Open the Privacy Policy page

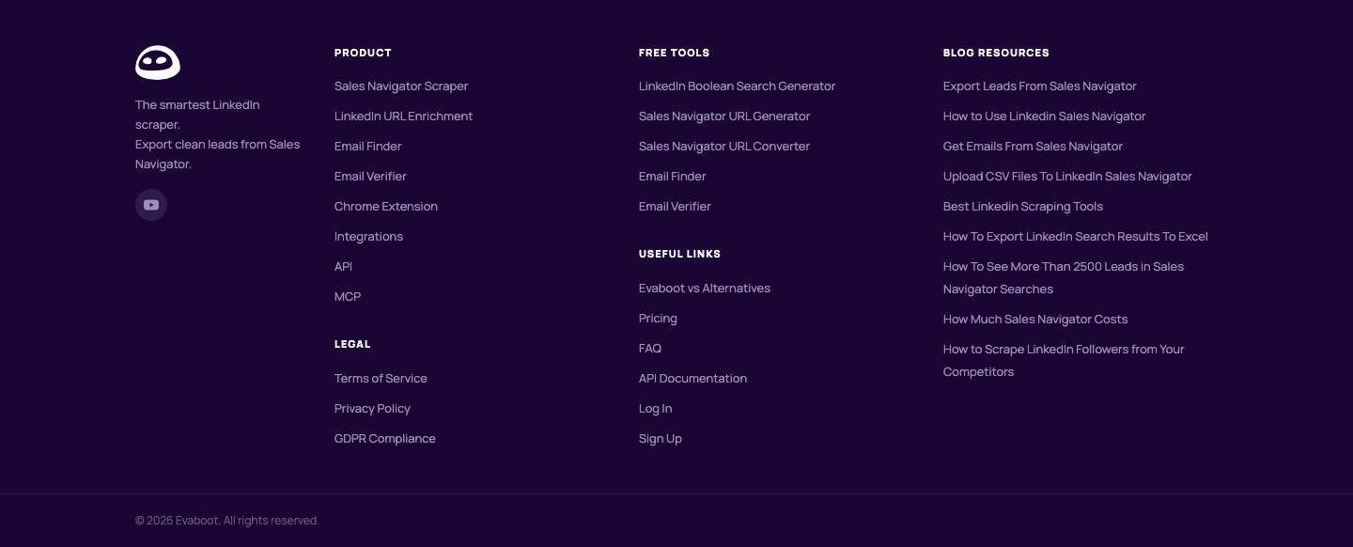pyautogui.click(x=372, y=409)
